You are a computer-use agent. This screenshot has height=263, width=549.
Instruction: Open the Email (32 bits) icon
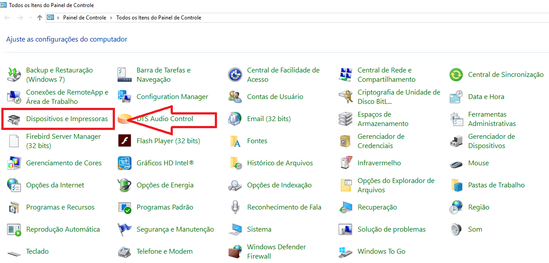[235, 119]
